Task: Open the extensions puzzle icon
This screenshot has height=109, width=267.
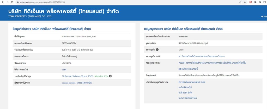Action: click(x=255, y=2)
